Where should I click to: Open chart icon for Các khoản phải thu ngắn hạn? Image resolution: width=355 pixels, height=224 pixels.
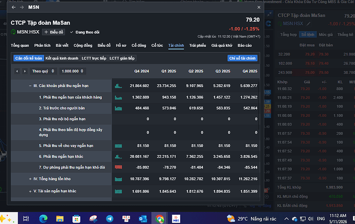point(118,86)
